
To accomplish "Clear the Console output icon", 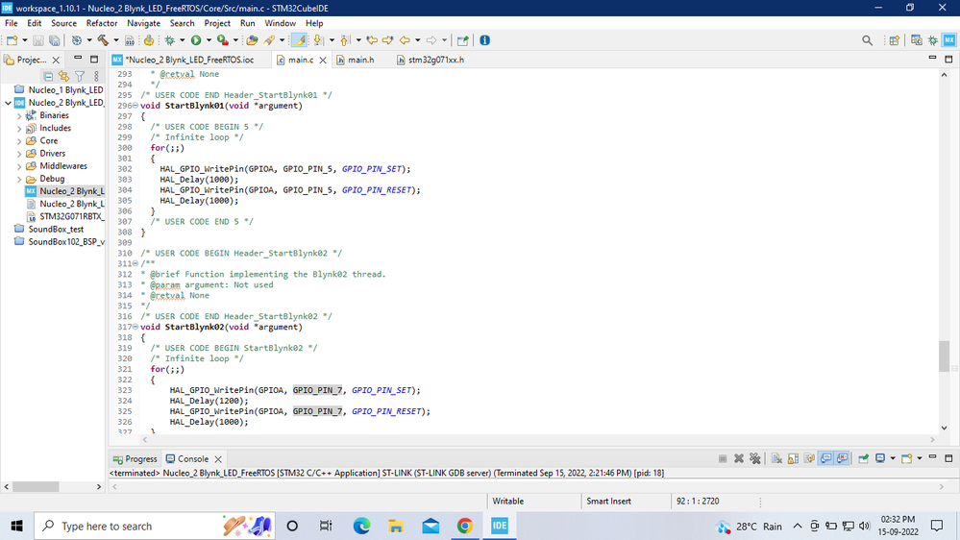I will pyautogui.click(x=776, y=458).
